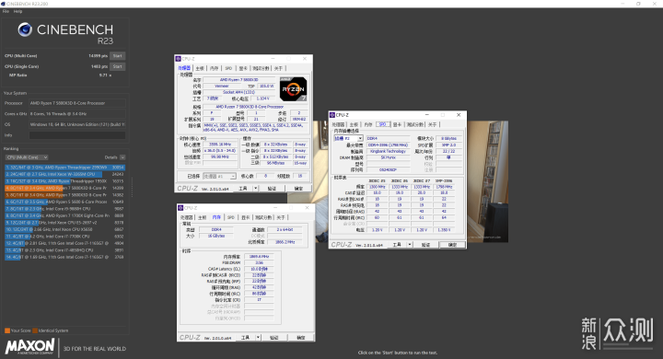663x359 pixels.
Task: Click the Cinebench app icon in title bar
Action: 3,4
